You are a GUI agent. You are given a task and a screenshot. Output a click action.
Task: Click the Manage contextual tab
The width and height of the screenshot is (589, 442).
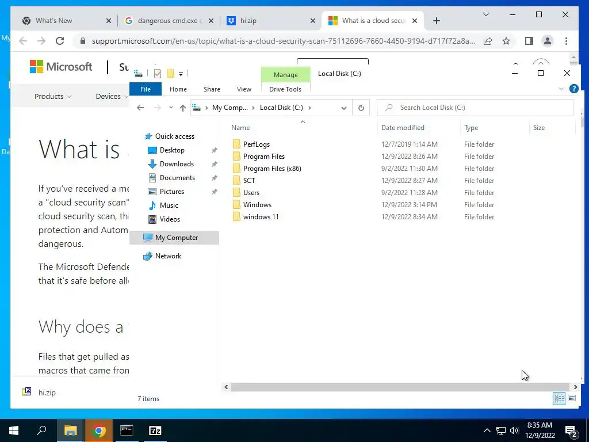pyautogui.click(x=285, y=75)
